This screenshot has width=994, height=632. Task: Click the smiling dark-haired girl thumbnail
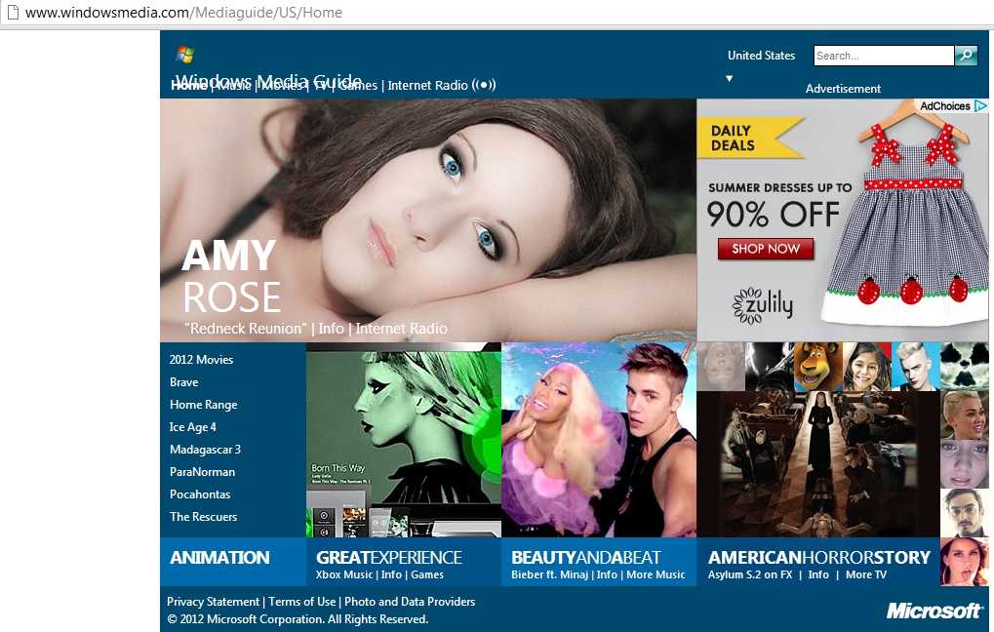tap(866, 367)
